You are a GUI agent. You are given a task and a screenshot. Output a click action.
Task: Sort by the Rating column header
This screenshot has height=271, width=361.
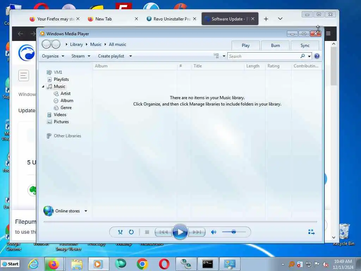point(279,66)
